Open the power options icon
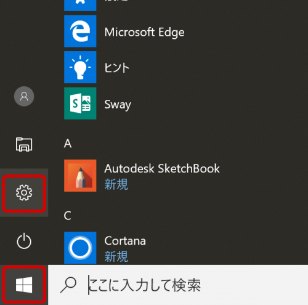The width and height of the screenshot is (308, 305). (24, 241)
